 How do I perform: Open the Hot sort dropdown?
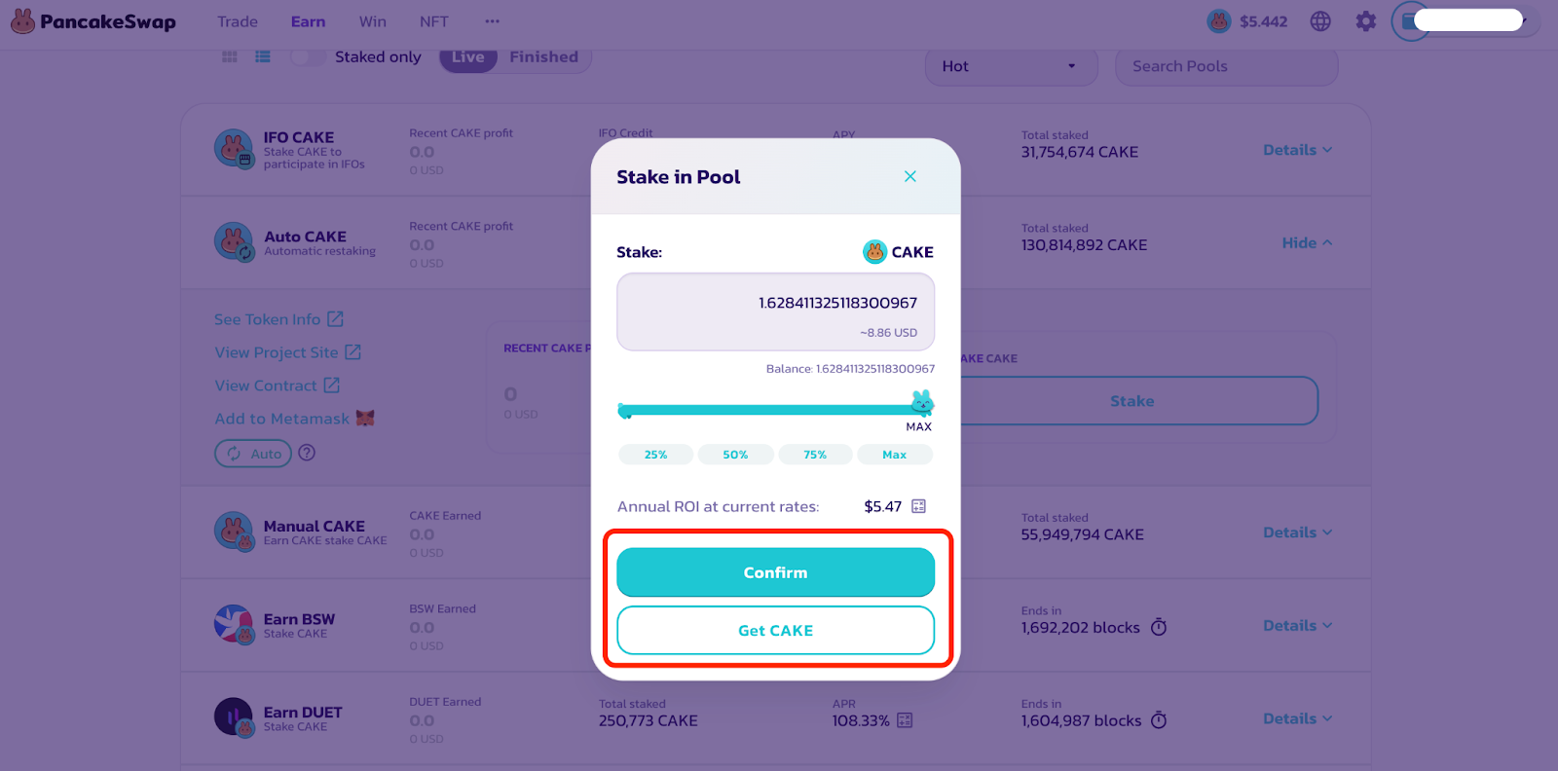click(1011, 66)
